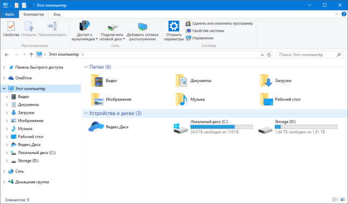
Task: Click Добавить сетевое расположение icon
Action: (142, 27)
